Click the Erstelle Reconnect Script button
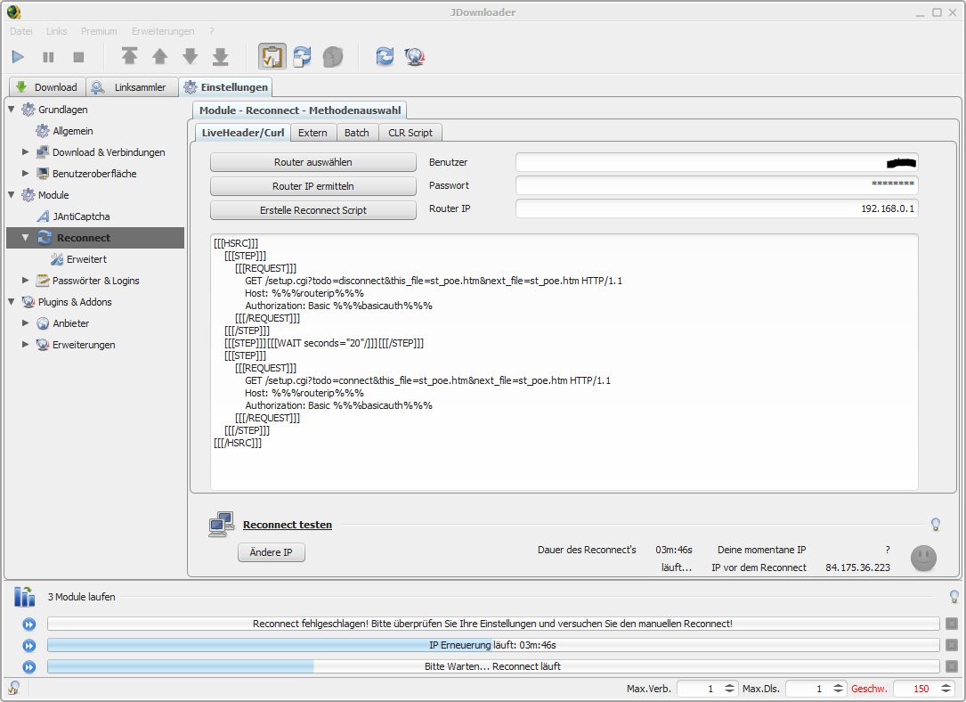The image size is (966, 702). [313, 210]
